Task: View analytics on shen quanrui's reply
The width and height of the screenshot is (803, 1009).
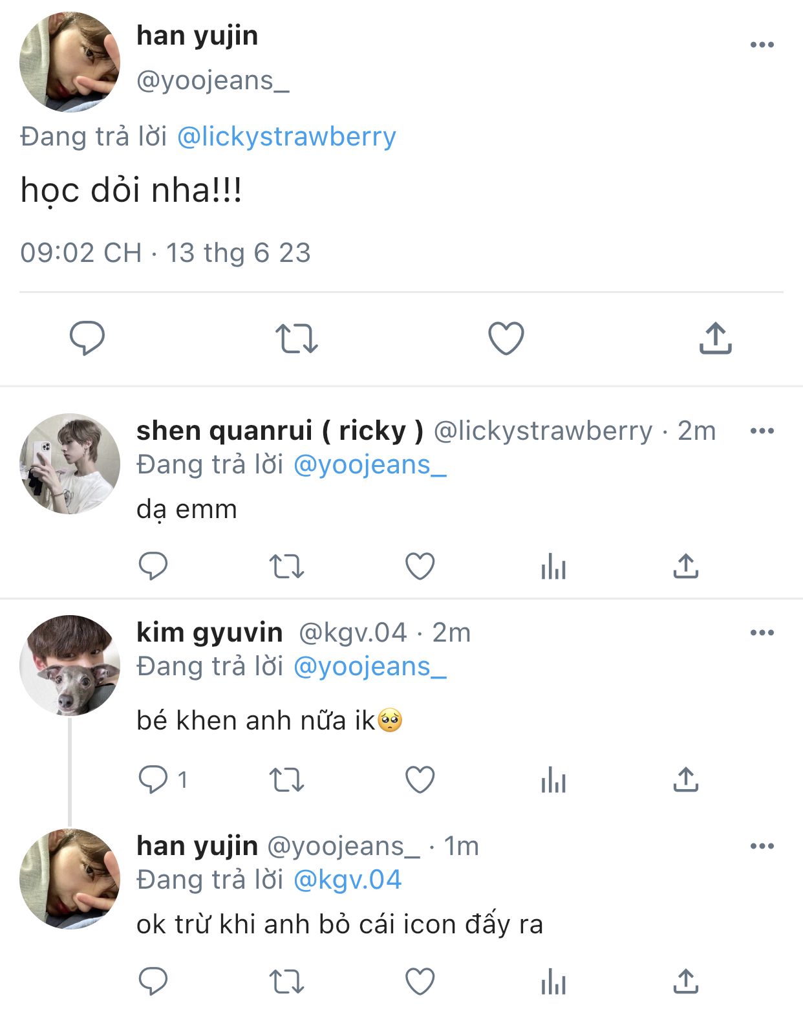Action: pos(553,567)
